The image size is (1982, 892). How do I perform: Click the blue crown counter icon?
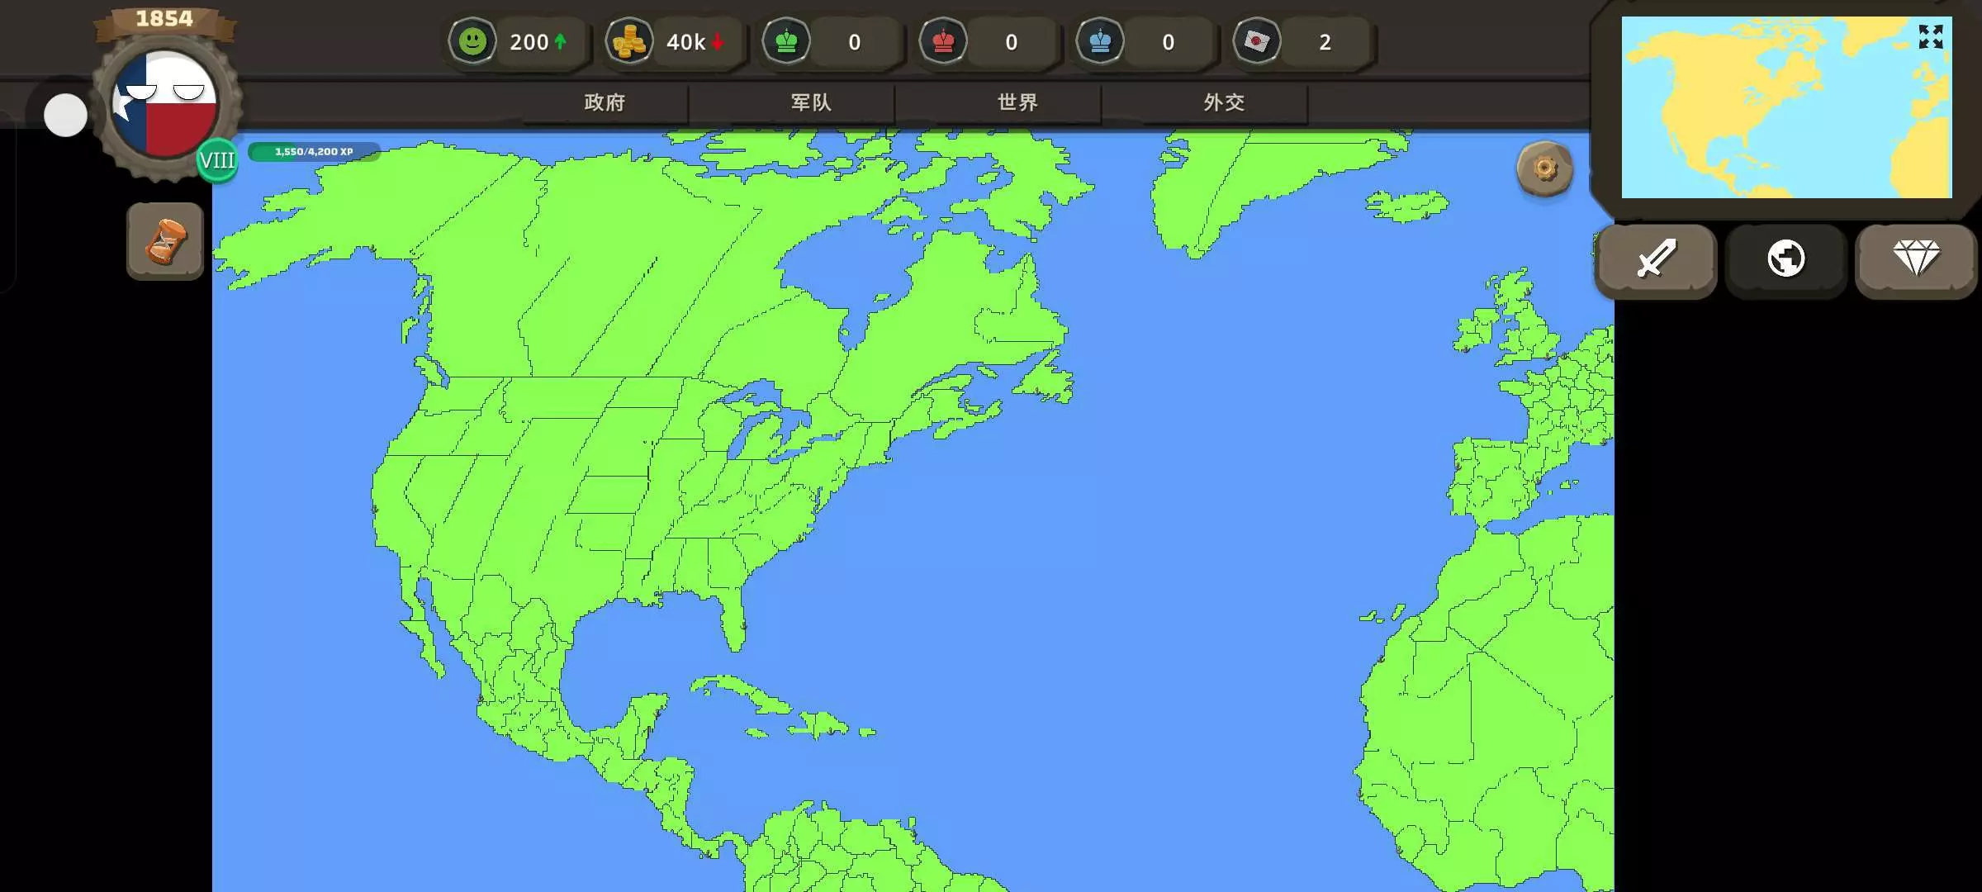[x=1100, y=41]
